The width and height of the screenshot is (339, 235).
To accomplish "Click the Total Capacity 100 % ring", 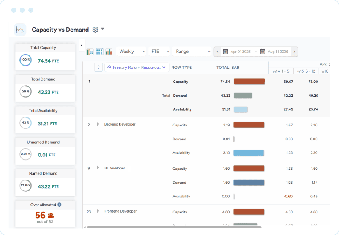I will (25, 60).
